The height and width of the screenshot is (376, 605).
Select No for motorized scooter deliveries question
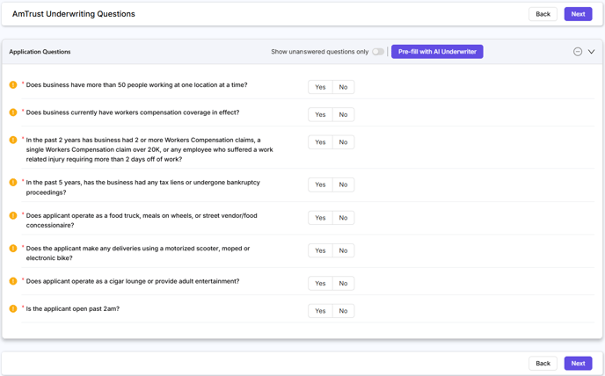point(344,250)
